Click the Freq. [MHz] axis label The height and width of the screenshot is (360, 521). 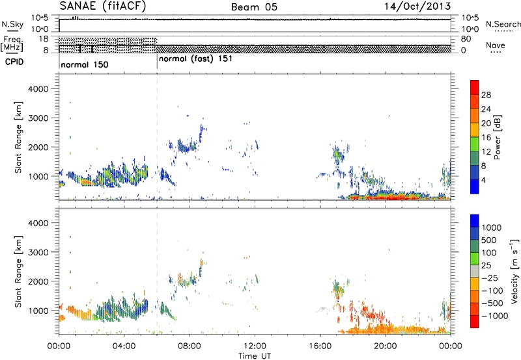(12, 44)
